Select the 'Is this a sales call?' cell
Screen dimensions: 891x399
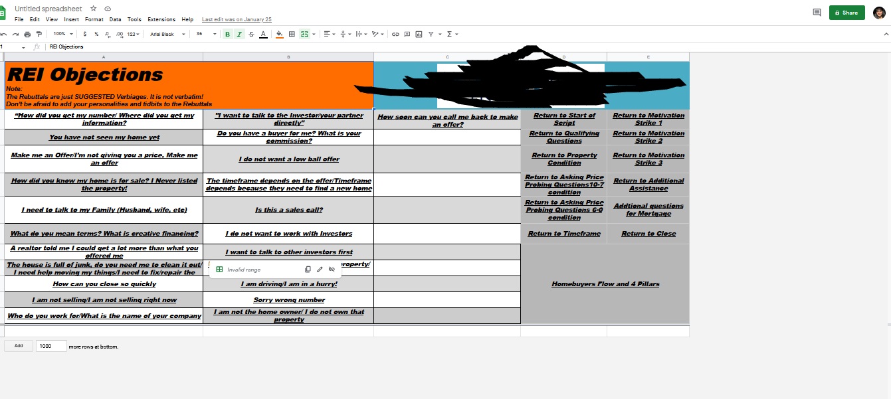[288, 210]
